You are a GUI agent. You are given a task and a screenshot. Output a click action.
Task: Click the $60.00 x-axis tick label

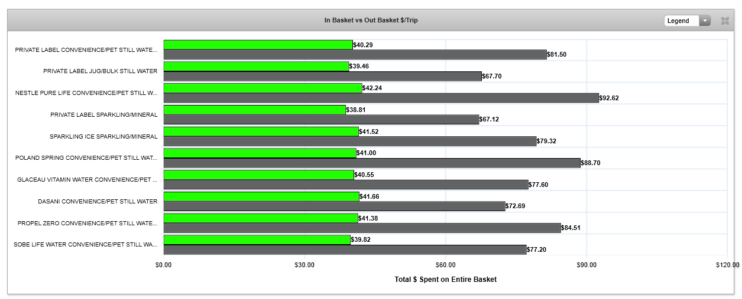pyautogui.click(x=445, y=265)
